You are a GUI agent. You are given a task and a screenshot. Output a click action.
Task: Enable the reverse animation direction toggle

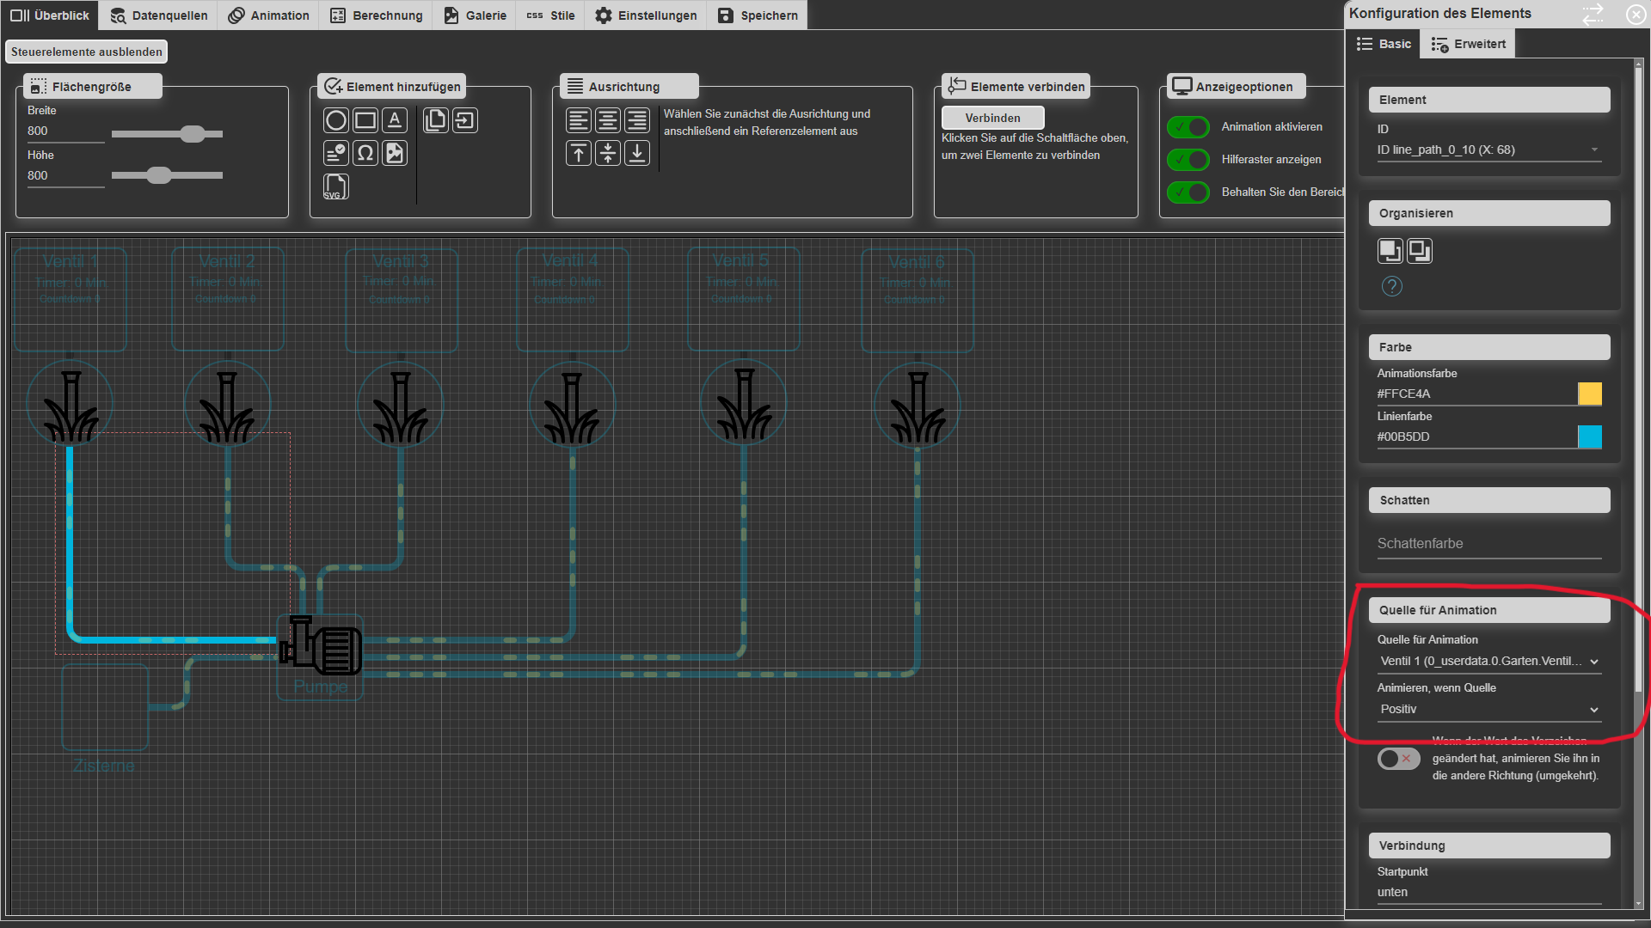pos(1398,759)
